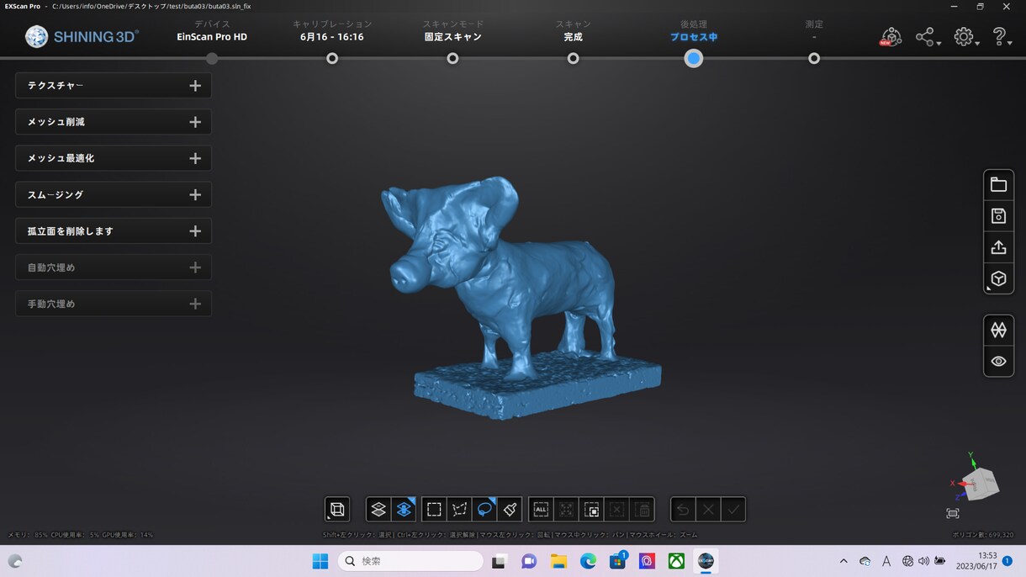
Task: Toggle the eye visibility icon
Action: point(998,362)
